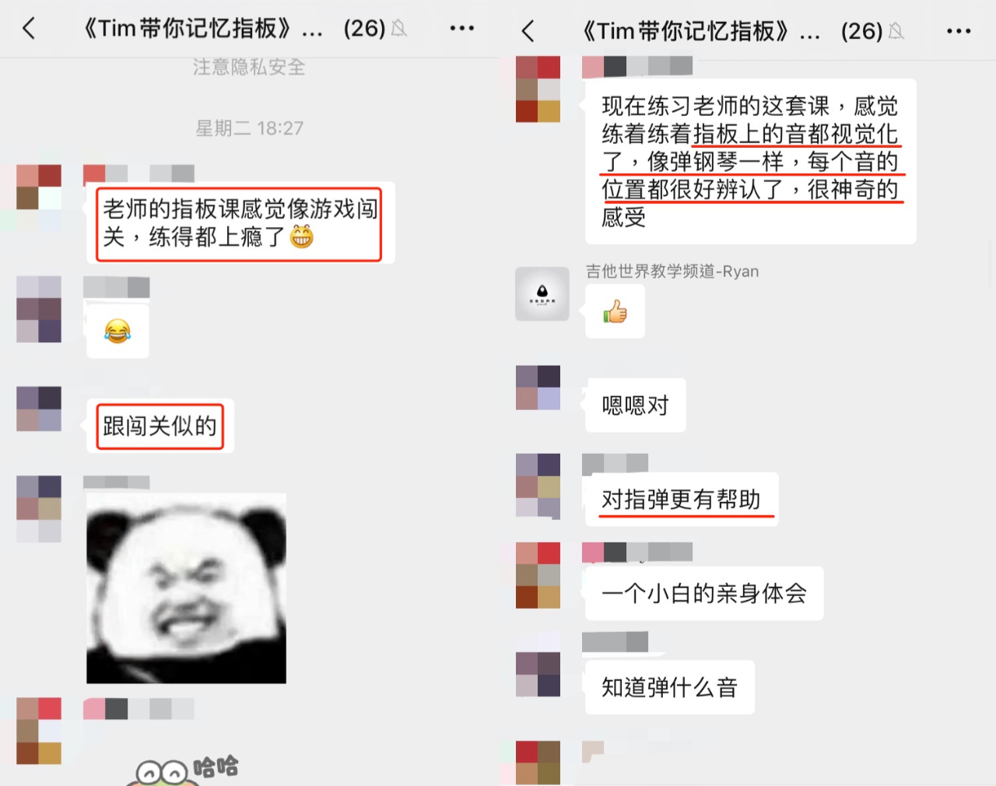
Task: Tap long message about 指板上的音都视觉化
Action: pyautogui.click(x=751, y=161)
